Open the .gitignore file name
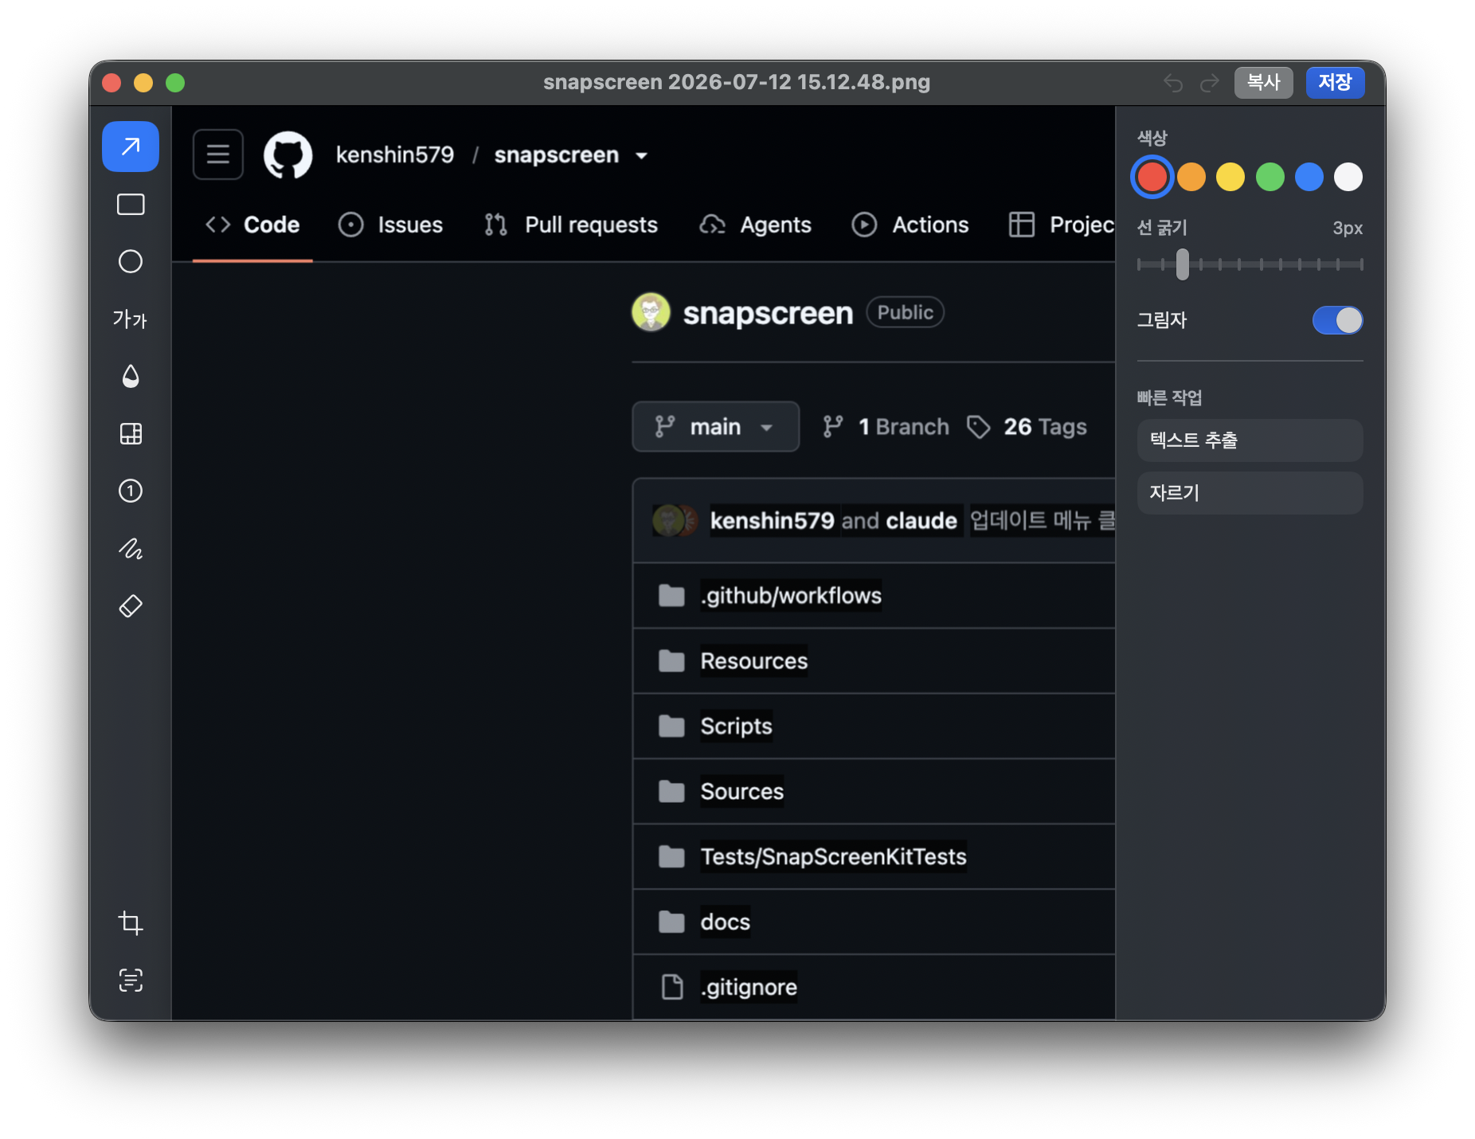The height and width of the screenshot is (1139, 1475). (x=748, y=988)
